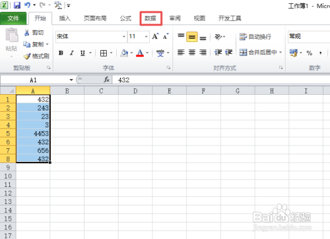
Task: Open the font size dropdown
Action: (x=146, y=36)
